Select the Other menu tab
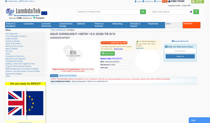Screen dimensions: 210x123 [x=174, y=25]
